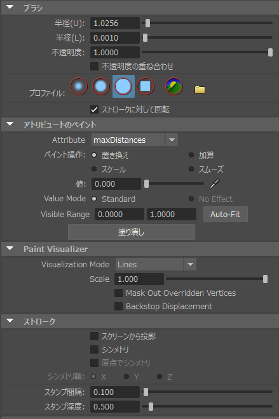
Task: Collapse the ストローク section
Action: click(x=10, y=321)
